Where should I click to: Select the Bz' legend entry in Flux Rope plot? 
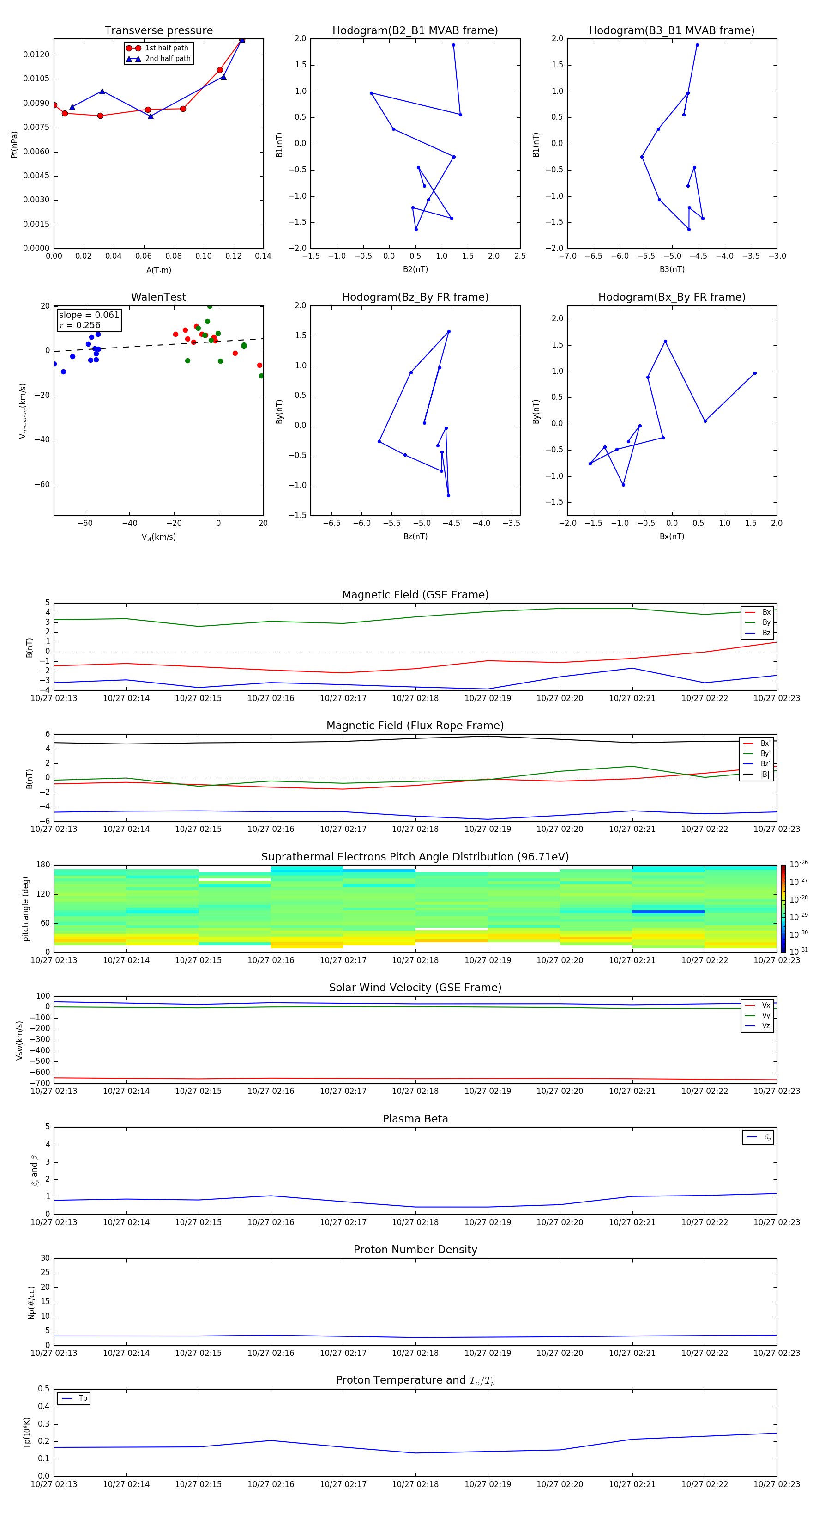click(x=757, y=764)
